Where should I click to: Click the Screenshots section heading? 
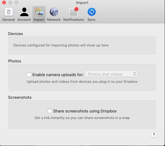point(20,97)
